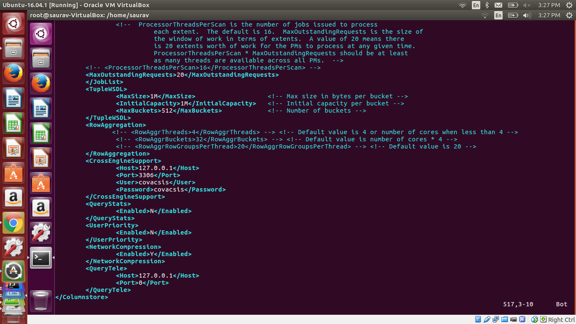This screenshot has height=324, width=576.
Task: Open Software Updater in the host launcher
Action: (x=13, y=271)
